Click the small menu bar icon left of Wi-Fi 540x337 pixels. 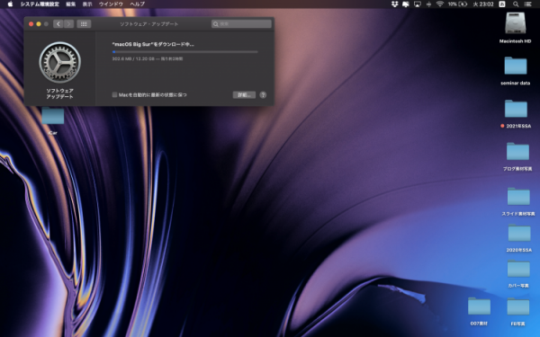[428, 4]
